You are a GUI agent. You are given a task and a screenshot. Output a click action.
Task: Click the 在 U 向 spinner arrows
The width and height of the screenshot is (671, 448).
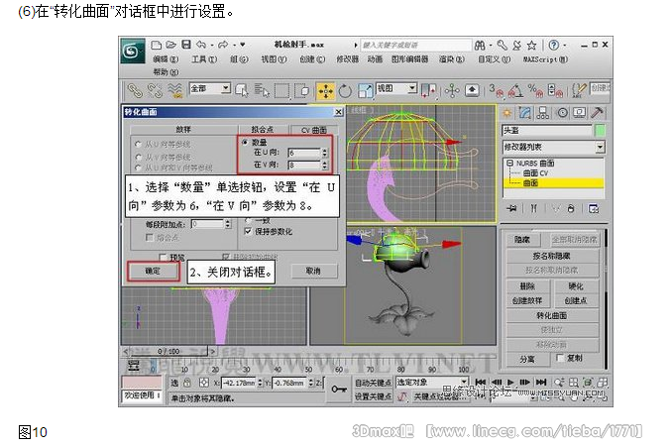coord(325,153)
